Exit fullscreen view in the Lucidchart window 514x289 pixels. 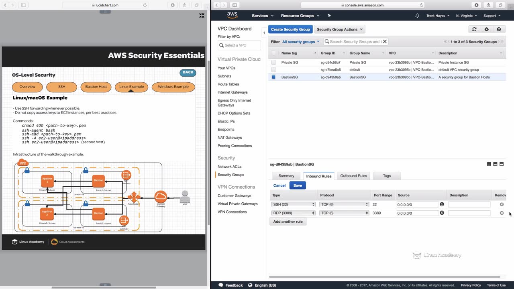pyautogui.click(x=202, y=16)
